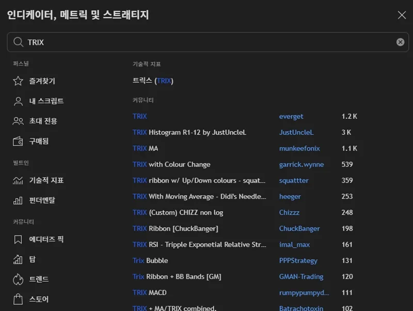The width and height of the screenshot is (413, 311).
Task: Click the 3 K count on Histogram row
Action: [346, 132]
